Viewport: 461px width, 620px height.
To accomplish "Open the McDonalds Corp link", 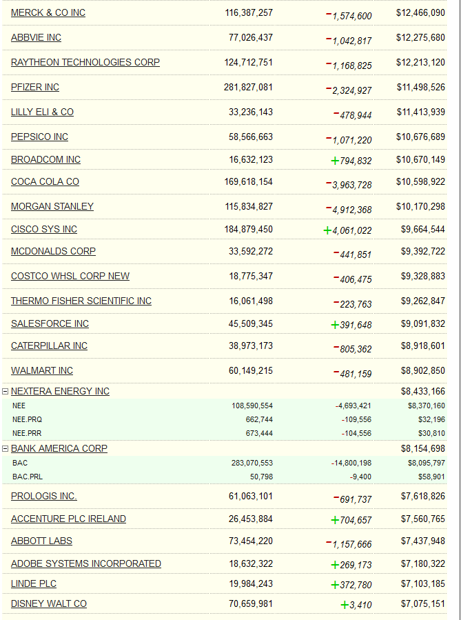I will pyautogui.click(x=53, y=252).
